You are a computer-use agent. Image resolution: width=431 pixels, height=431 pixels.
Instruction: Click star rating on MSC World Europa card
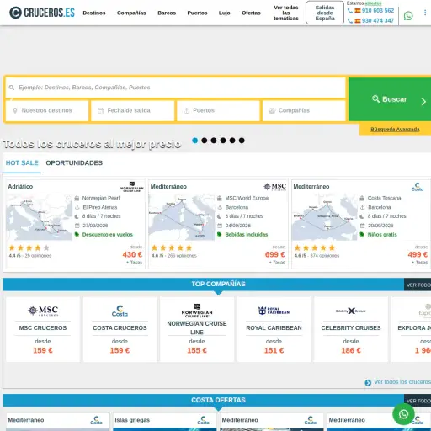click(x=172, y=247)
